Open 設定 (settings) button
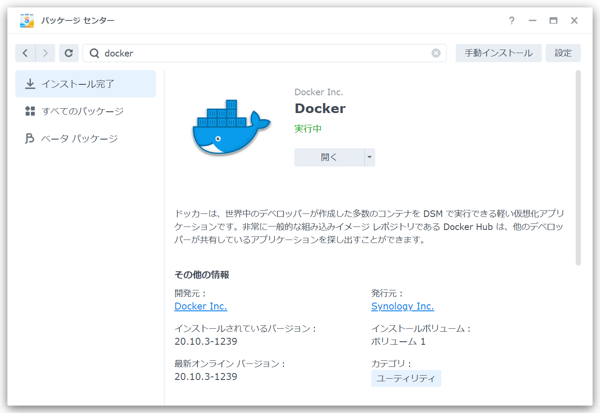This screenshot has width=600, height=413. click(x=563, y=53)
